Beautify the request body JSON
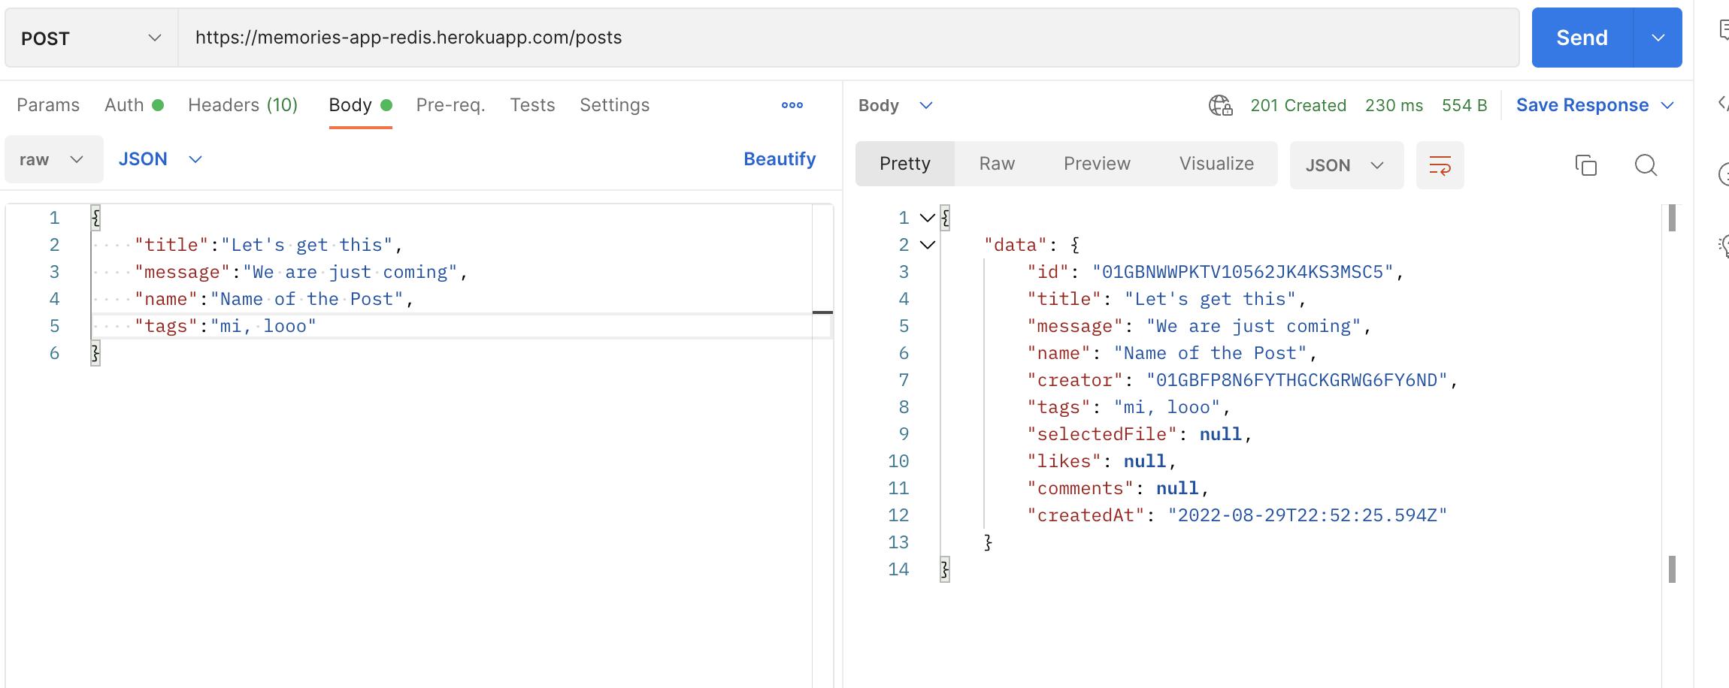 pos(780,159)
